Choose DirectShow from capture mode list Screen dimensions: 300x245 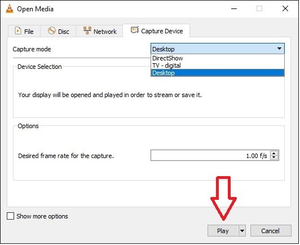pyautogui.click(x=218, y=58)
